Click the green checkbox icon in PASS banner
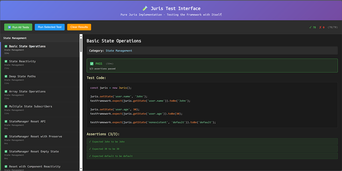The image size is (342, 171). [92, 64]
